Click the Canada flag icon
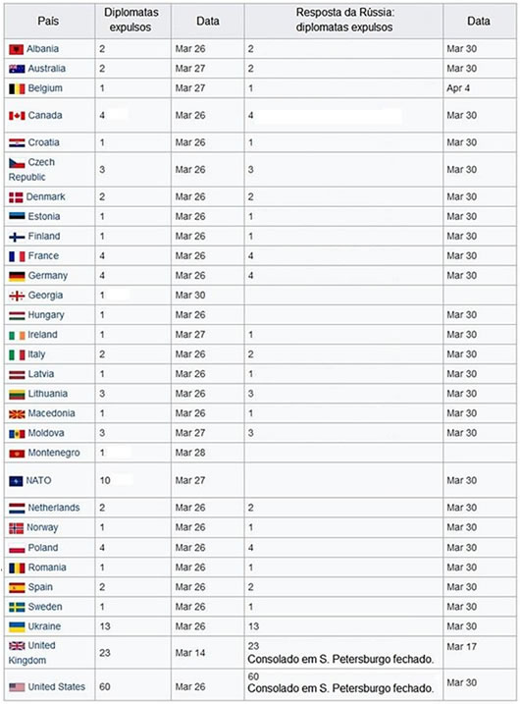Viewport: 520px width, 704px height. coord(17,116)
